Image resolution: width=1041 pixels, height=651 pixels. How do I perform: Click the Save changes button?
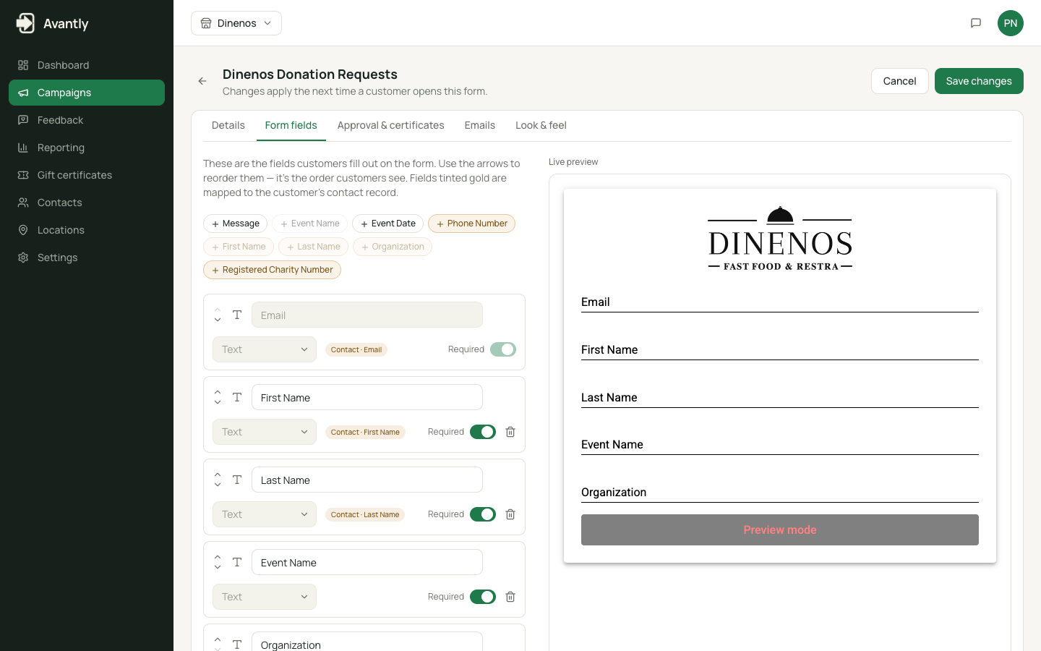[x=979, y=81]
